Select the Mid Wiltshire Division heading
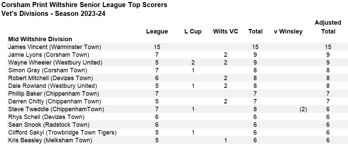Screen dimensions: 348x144 tap(40, 39)
